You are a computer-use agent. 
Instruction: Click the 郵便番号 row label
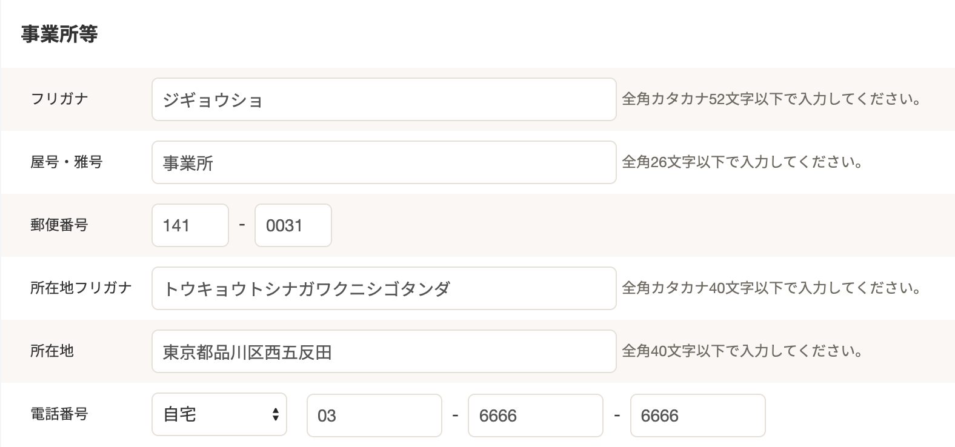[59, 225]
